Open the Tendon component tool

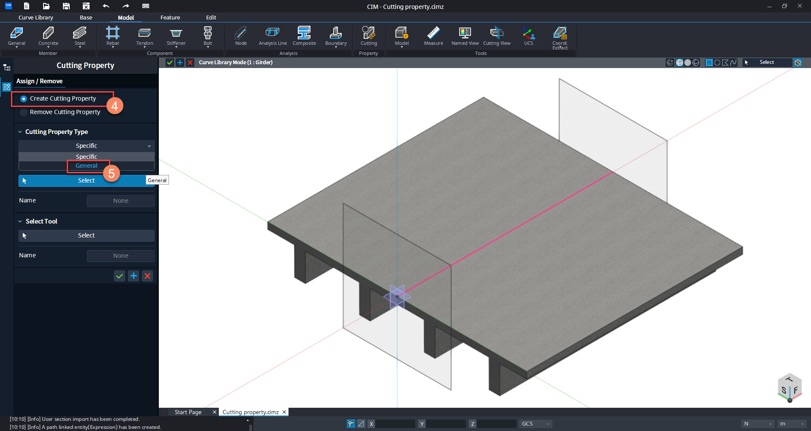tap(144, 36)
